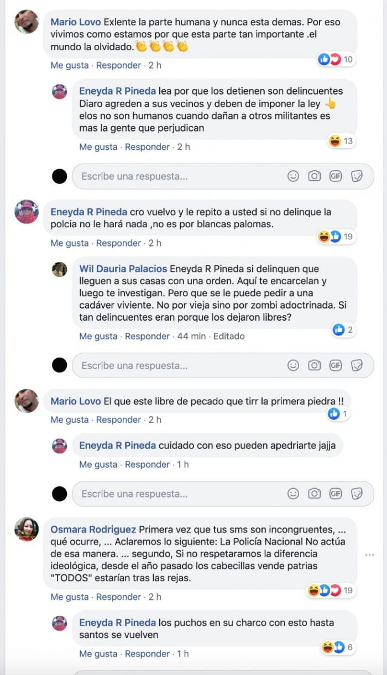Open emoji picker in second reply box

[x=294, y=365]
